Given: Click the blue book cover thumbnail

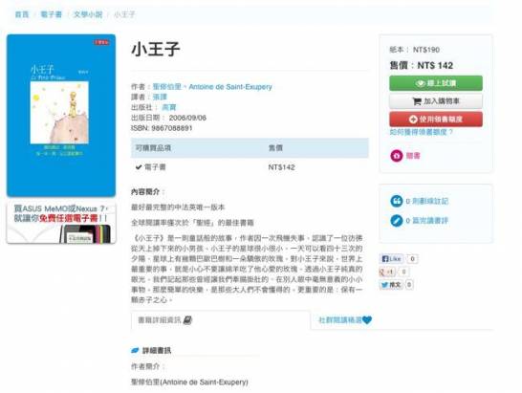Looking at the screenshot, I should click(x=61, y=116).
